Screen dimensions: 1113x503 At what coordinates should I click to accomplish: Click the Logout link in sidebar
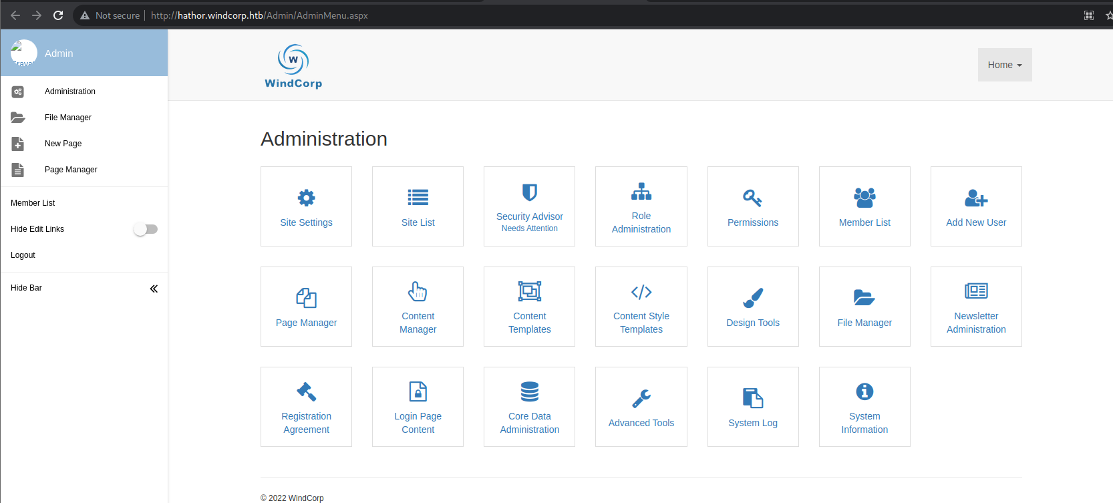point(23,255)
